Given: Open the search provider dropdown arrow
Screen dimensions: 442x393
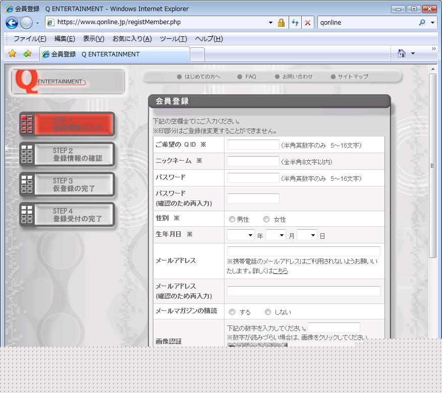Looking at the screenshot, I should [x=433, y=23].
